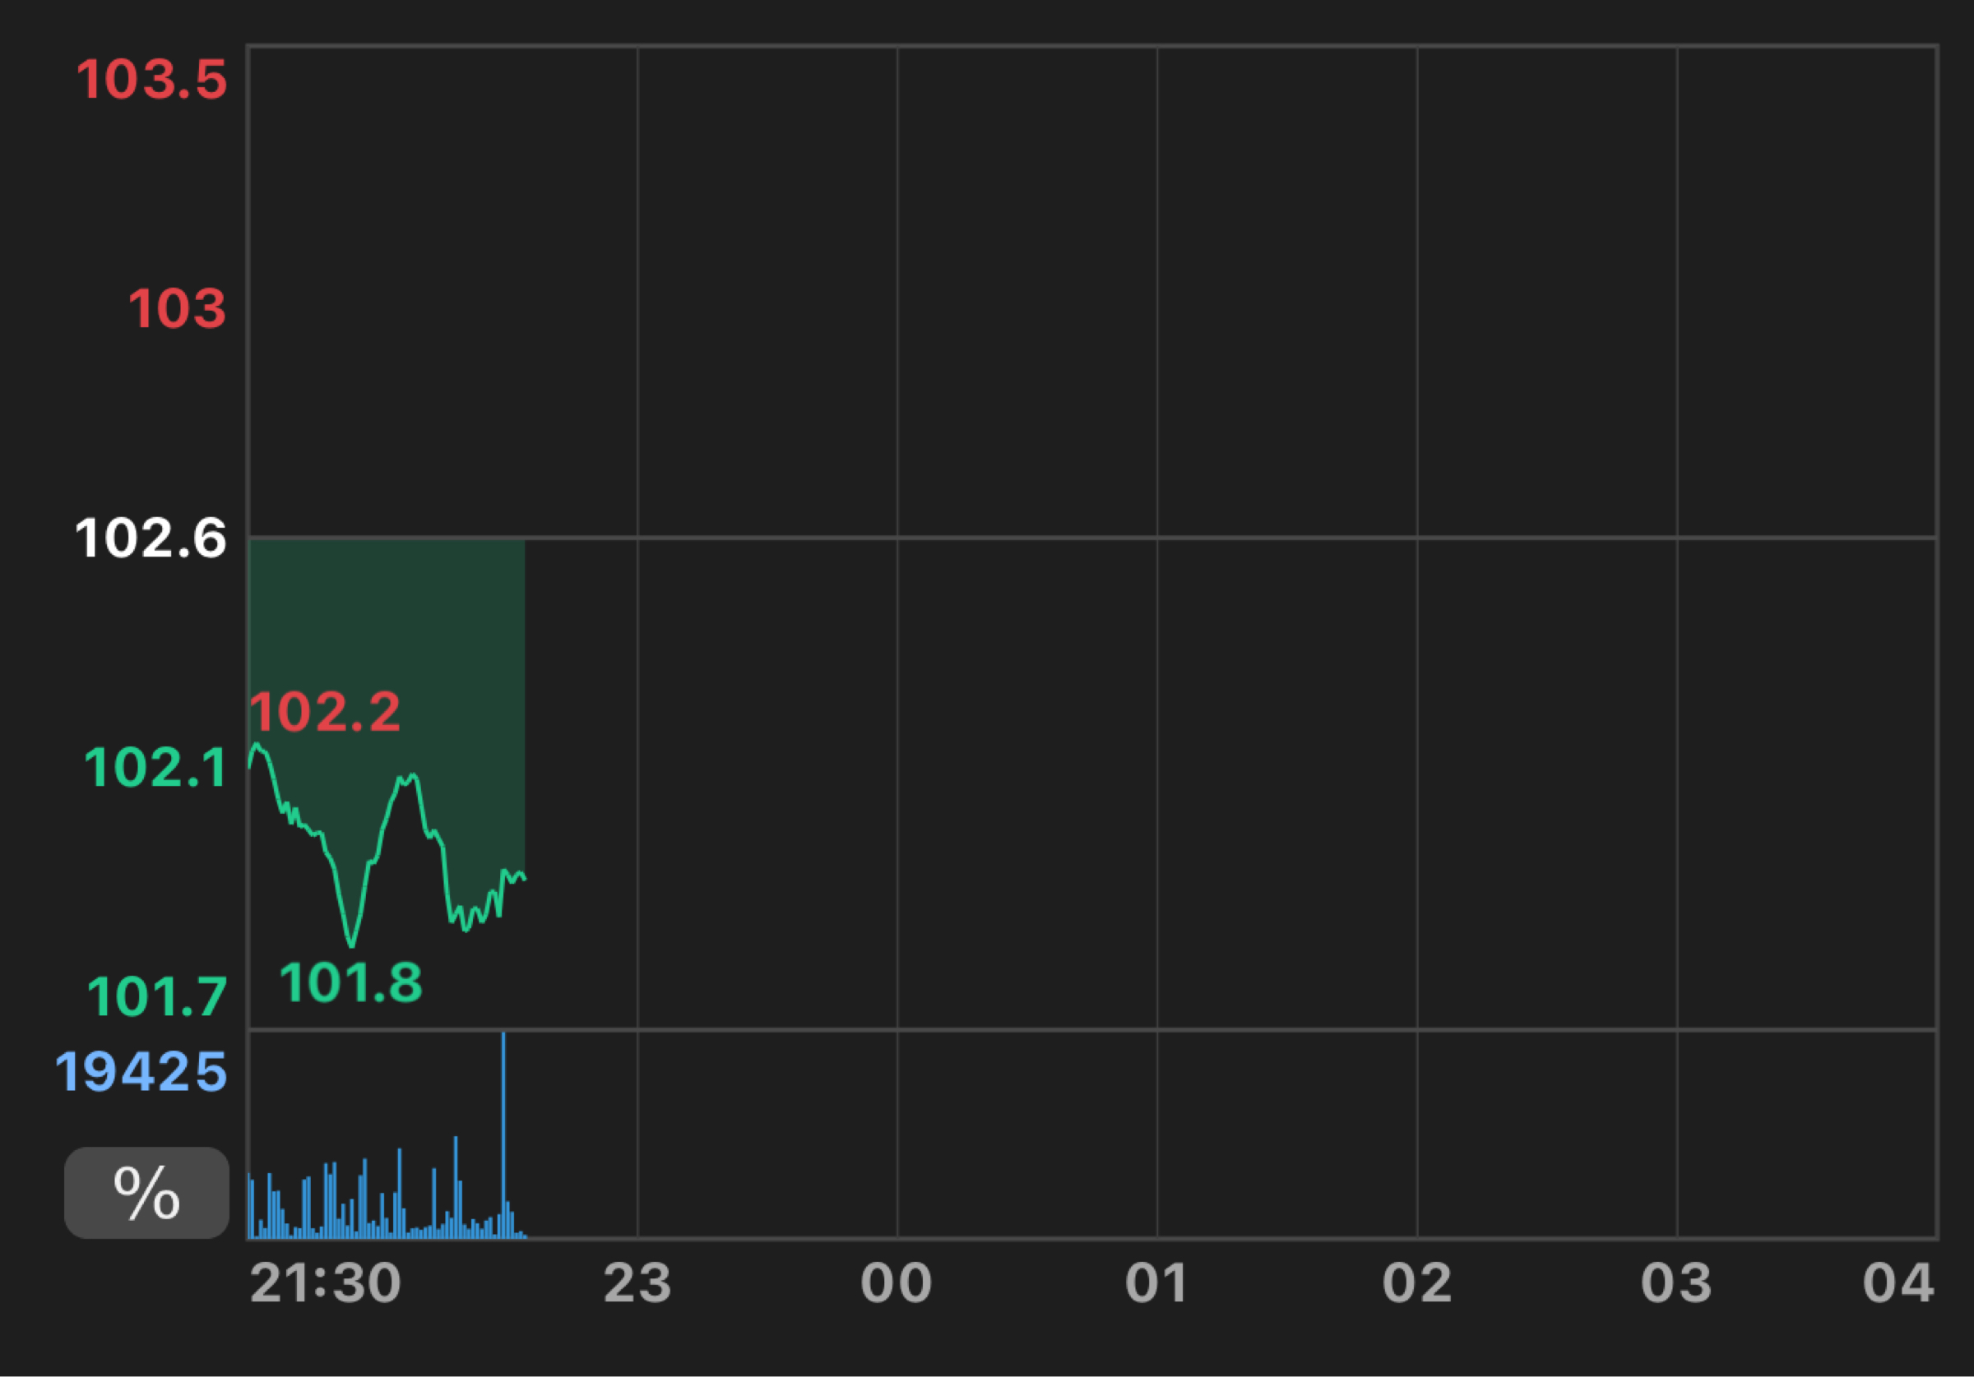The width and height of the screenshot is (1974, 1377).
Task: Click the lowest dip of price line
Action: click(350, 945)
